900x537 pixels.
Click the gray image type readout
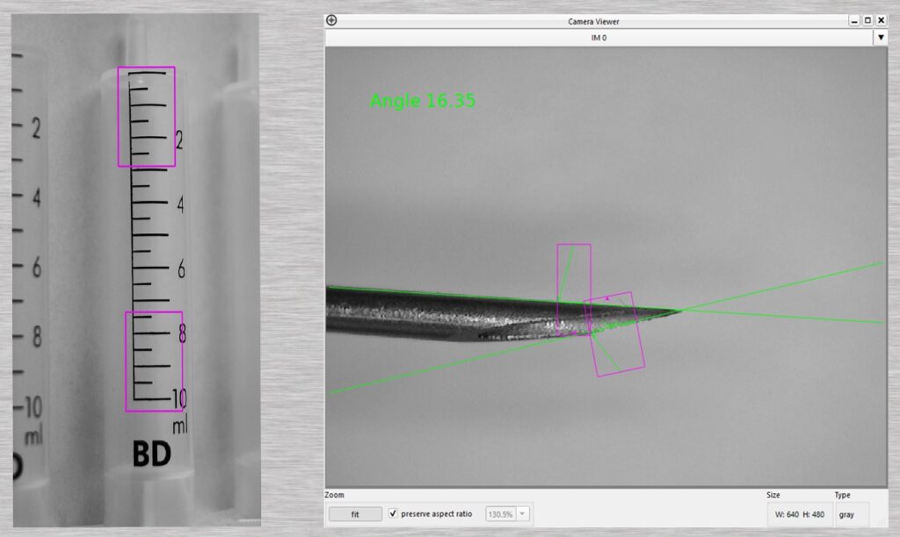coord(846,514)
